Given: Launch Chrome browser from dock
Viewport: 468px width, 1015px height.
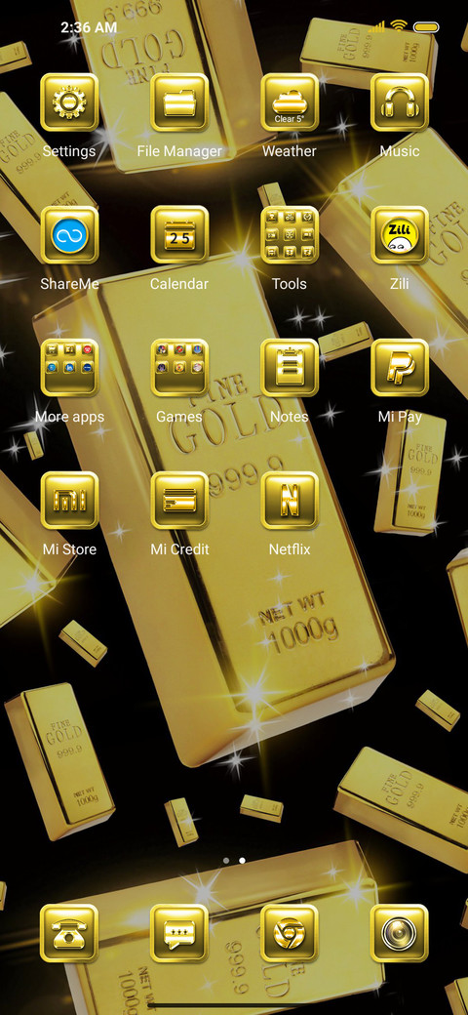Looking at the screenshot, I should (x=290, y=933).
